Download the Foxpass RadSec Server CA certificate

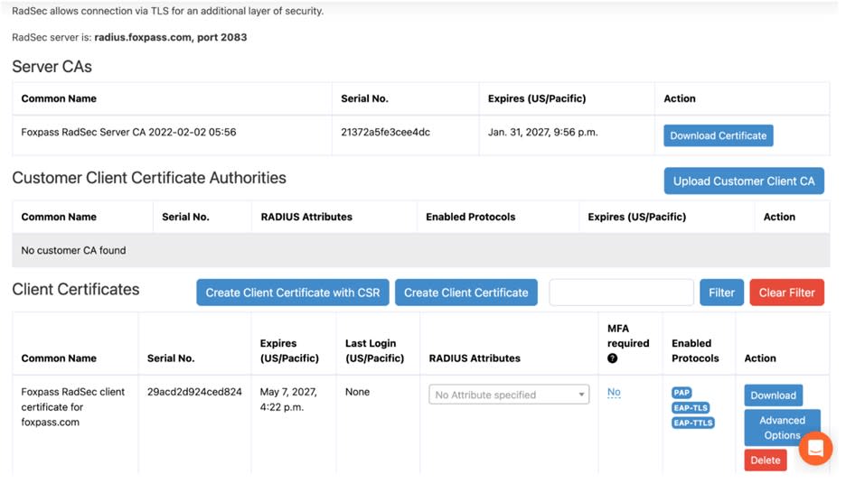(x=719, y=135)
